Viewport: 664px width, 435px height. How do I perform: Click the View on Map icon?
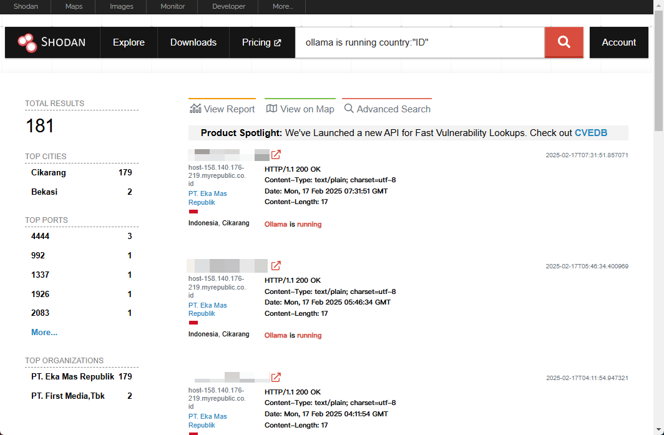point(271,109)
